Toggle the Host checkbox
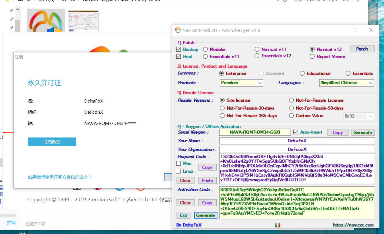Screen dimensions: 384x234 179,56
